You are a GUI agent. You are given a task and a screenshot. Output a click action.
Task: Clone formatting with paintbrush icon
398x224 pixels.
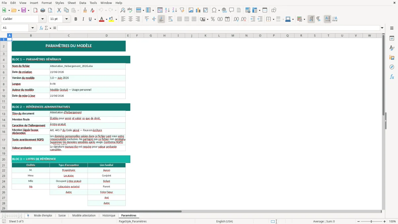[x=85, y=10]
